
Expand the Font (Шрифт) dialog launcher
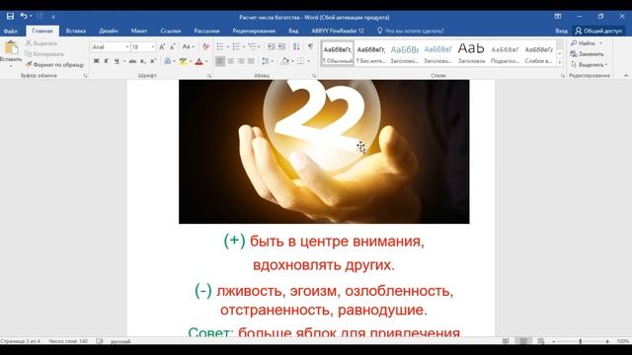(x=208, y=76)
